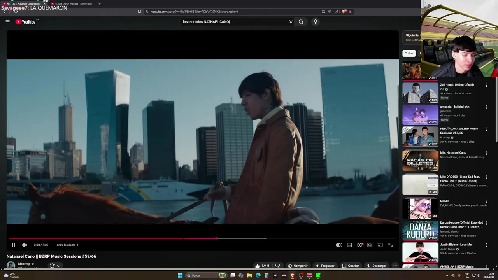Enter fullscreen mode in the player
This screenshot has height=280, width=498.
pyautogui.click(x=390, y=245)
